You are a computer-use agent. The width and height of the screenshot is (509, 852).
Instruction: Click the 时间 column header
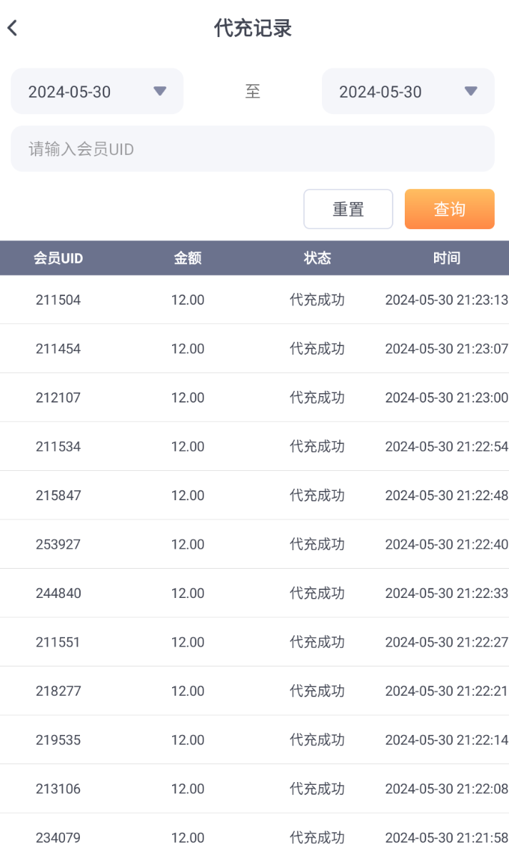(x=446, y=258)
